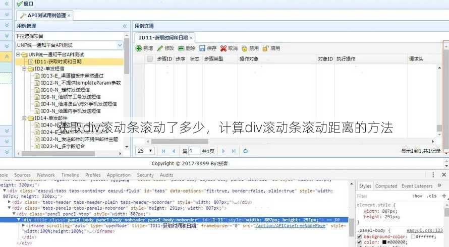Toggle .cls element classes button

(x=431, y=196)
